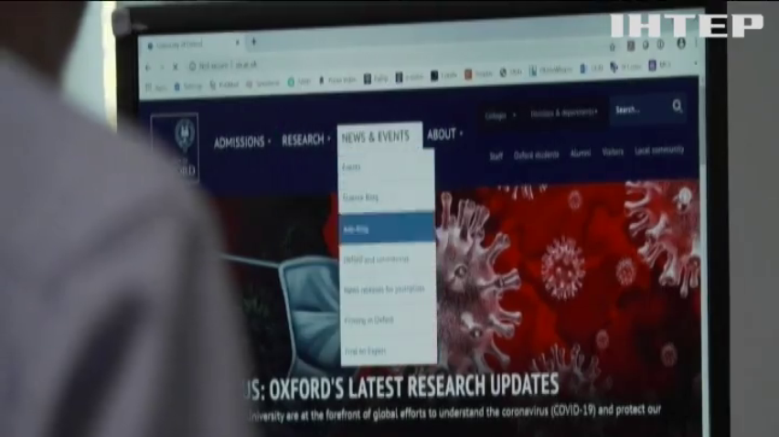Screen dimensions: 779x437
Task: Stop page loading with the X button
Action: [175, 66]
